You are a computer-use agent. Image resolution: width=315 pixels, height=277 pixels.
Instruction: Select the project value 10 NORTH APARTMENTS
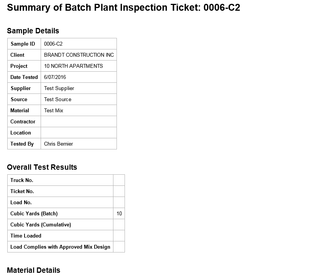(x=73, y=66)
